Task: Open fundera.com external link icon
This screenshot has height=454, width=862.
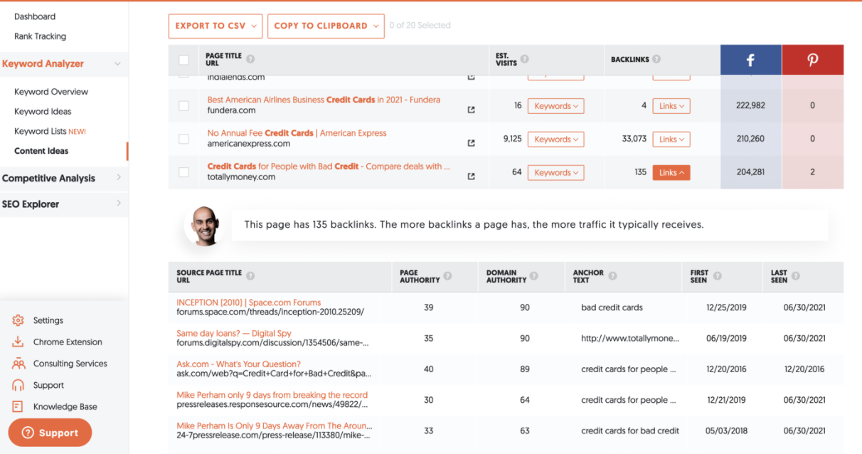Action: point(471,110)
